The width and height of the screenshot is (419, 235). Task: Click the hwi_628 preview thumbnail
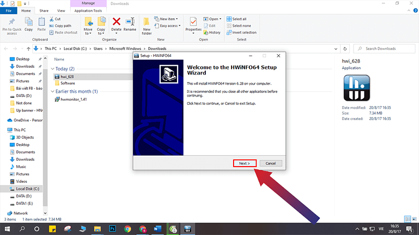[x=357, y=88]
